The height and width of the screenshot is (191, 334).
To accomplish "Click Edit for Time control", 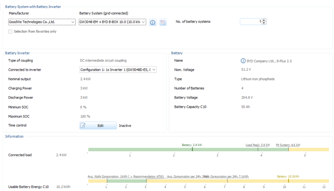I will [x=98, y=126].
